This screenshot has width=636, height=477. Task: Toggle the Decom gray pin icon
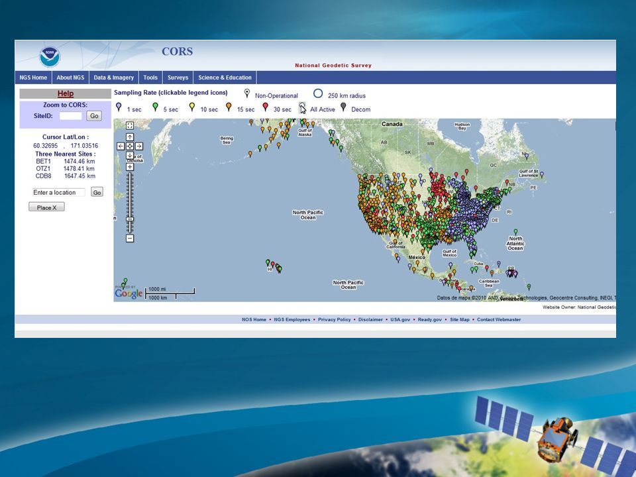(343, 107)
